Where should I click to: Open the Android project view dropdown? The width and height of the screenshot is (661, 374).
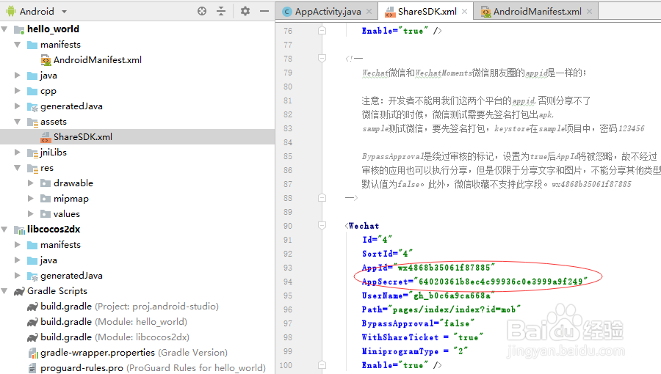(x=64, y=11)
